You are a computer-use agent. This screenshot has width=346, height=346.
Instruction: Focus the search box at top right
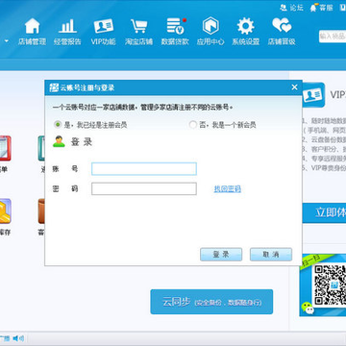coord(333,36)
